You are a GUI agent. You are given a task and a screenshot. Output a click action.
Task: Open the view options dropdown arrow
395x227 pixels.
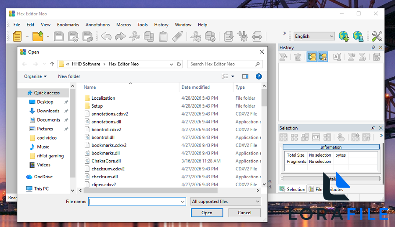(233, 76)
